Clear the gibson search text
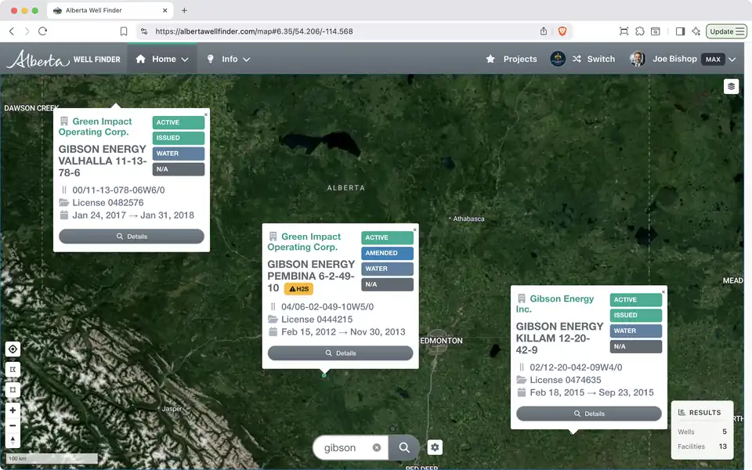Viewport: 752px width, 470px height. click(377, 447)
